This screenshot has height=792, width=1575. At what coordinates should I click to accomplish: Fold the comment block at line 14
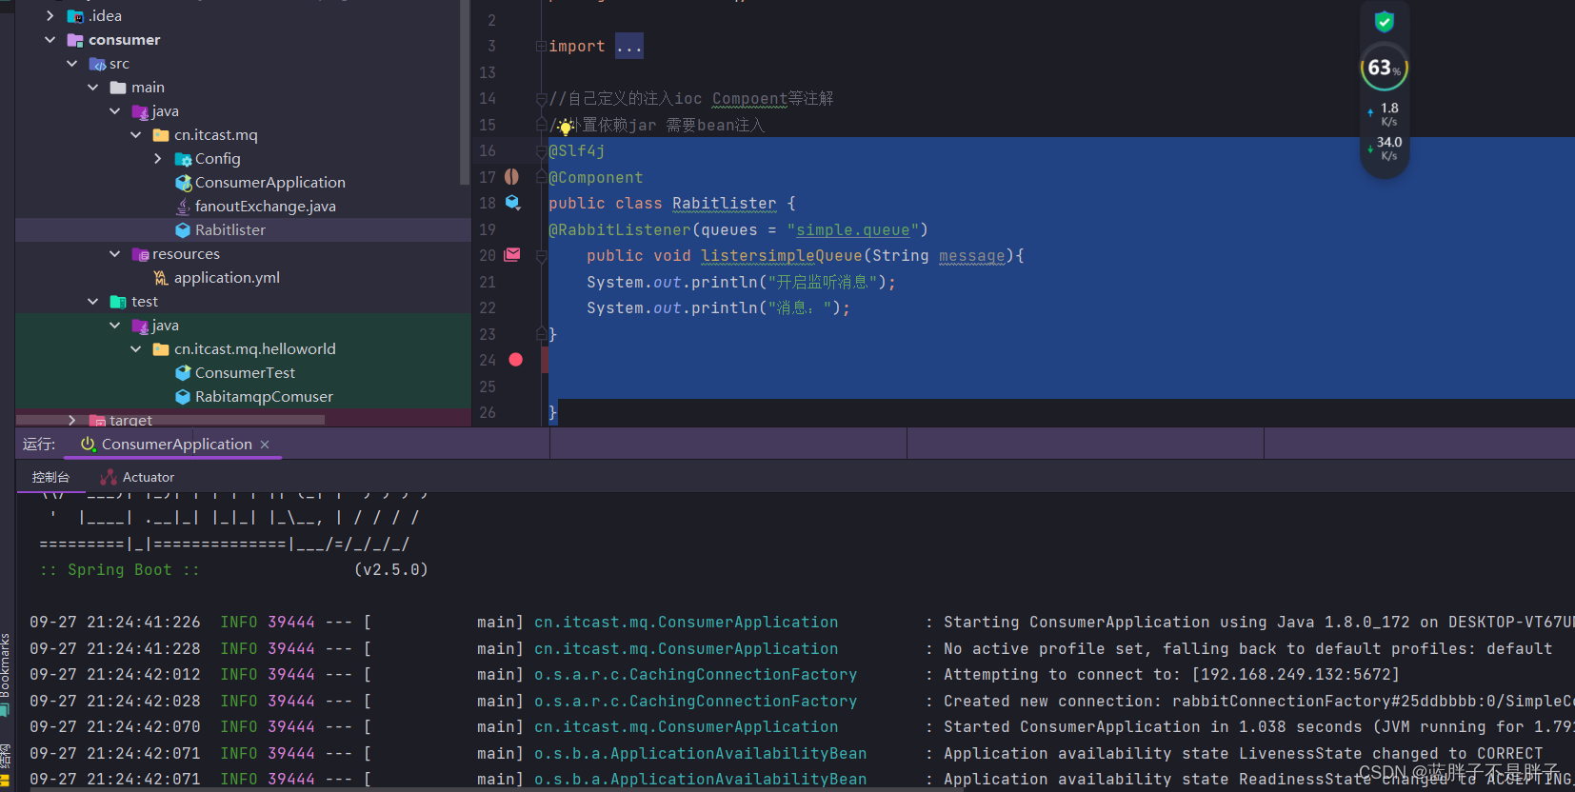541,99
